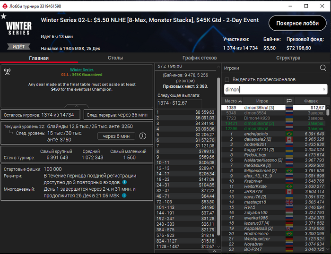Click the broadcast antenna icon
This screenshot has height=254, width=331.
click(8, 72)
